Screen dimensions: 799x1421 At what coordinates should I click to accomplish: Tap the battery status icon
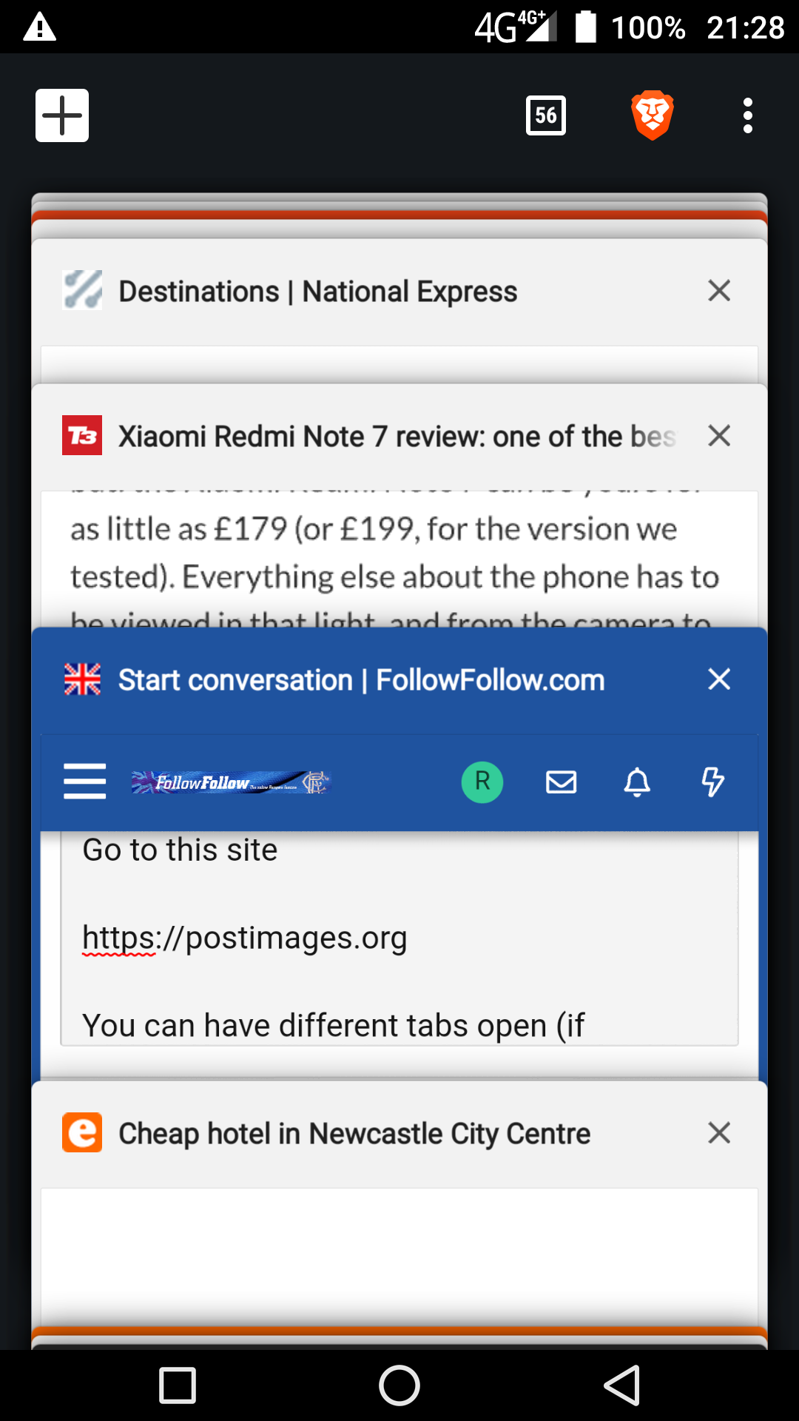coord(586,27)
